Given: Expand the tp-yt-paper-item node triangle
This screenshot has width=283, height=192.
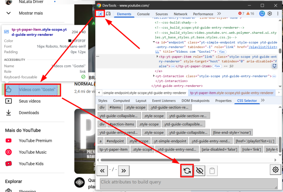Looking at the screenshot, I should coord(157,57).
